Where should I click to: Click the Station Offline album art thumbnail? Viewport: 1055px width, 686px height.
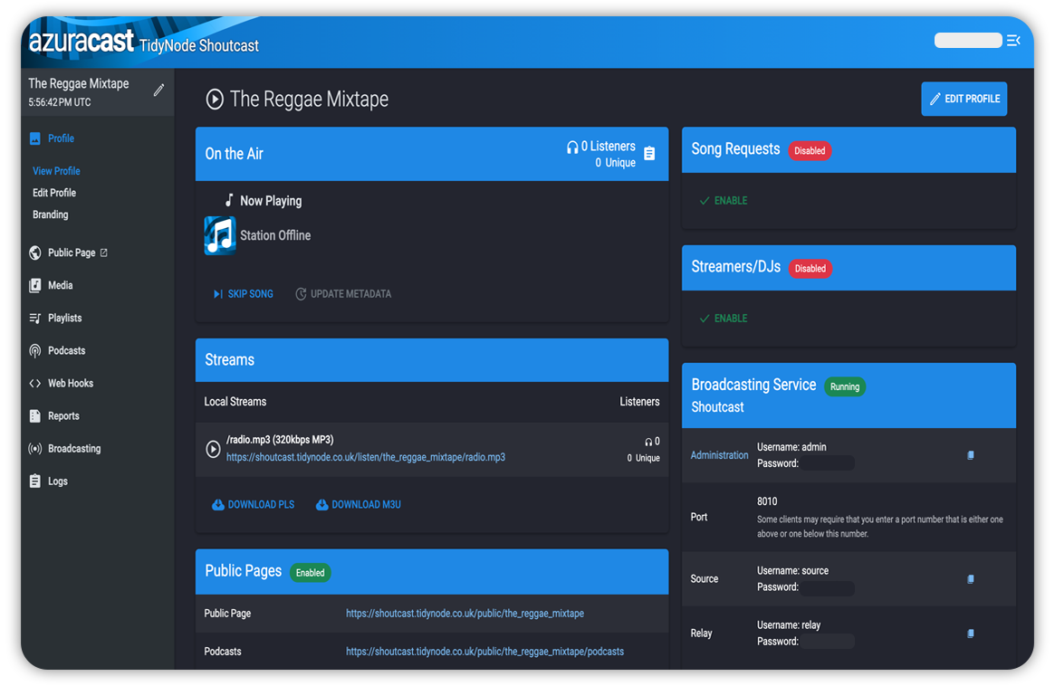point(220,235)
